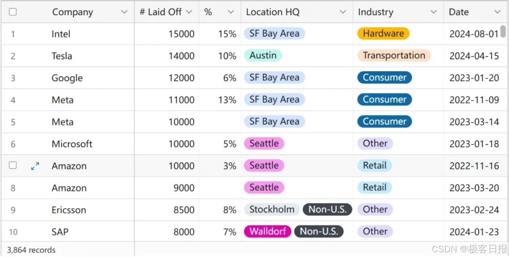
Task: Click the Other tag in Microsoft row
Action: point(375,143)
